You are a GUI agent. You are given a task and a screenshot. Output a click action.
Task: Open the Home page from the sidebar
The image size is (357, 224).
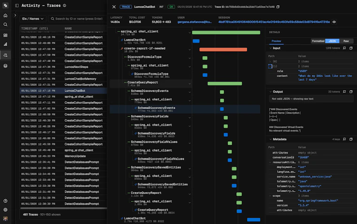point(6,15)
